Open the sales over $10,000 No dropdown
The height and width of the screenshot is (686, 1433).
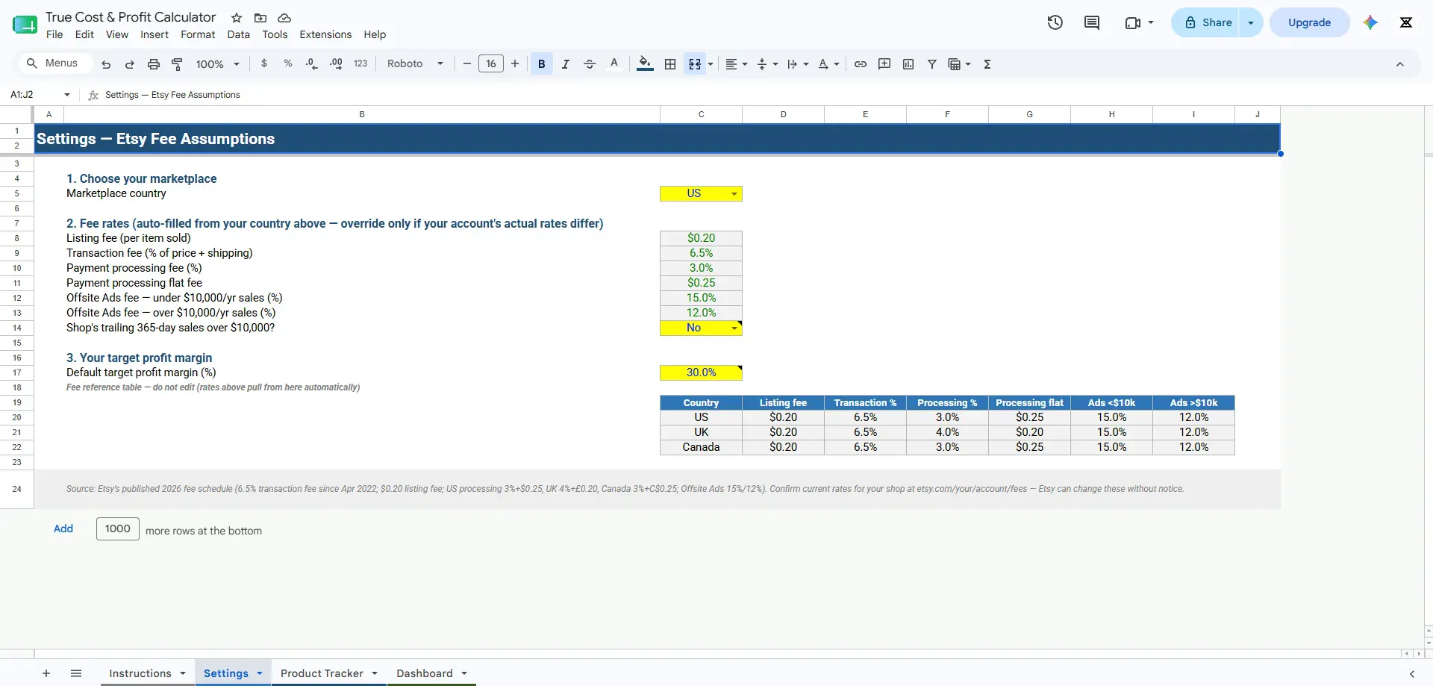click(702, 328)
